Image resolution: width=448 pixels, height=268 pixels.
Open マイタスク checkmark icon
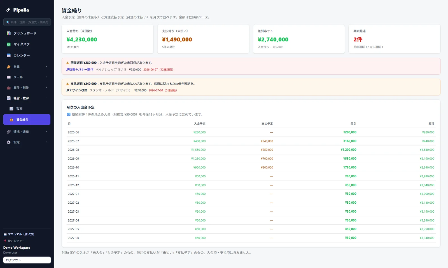[9, 44]
